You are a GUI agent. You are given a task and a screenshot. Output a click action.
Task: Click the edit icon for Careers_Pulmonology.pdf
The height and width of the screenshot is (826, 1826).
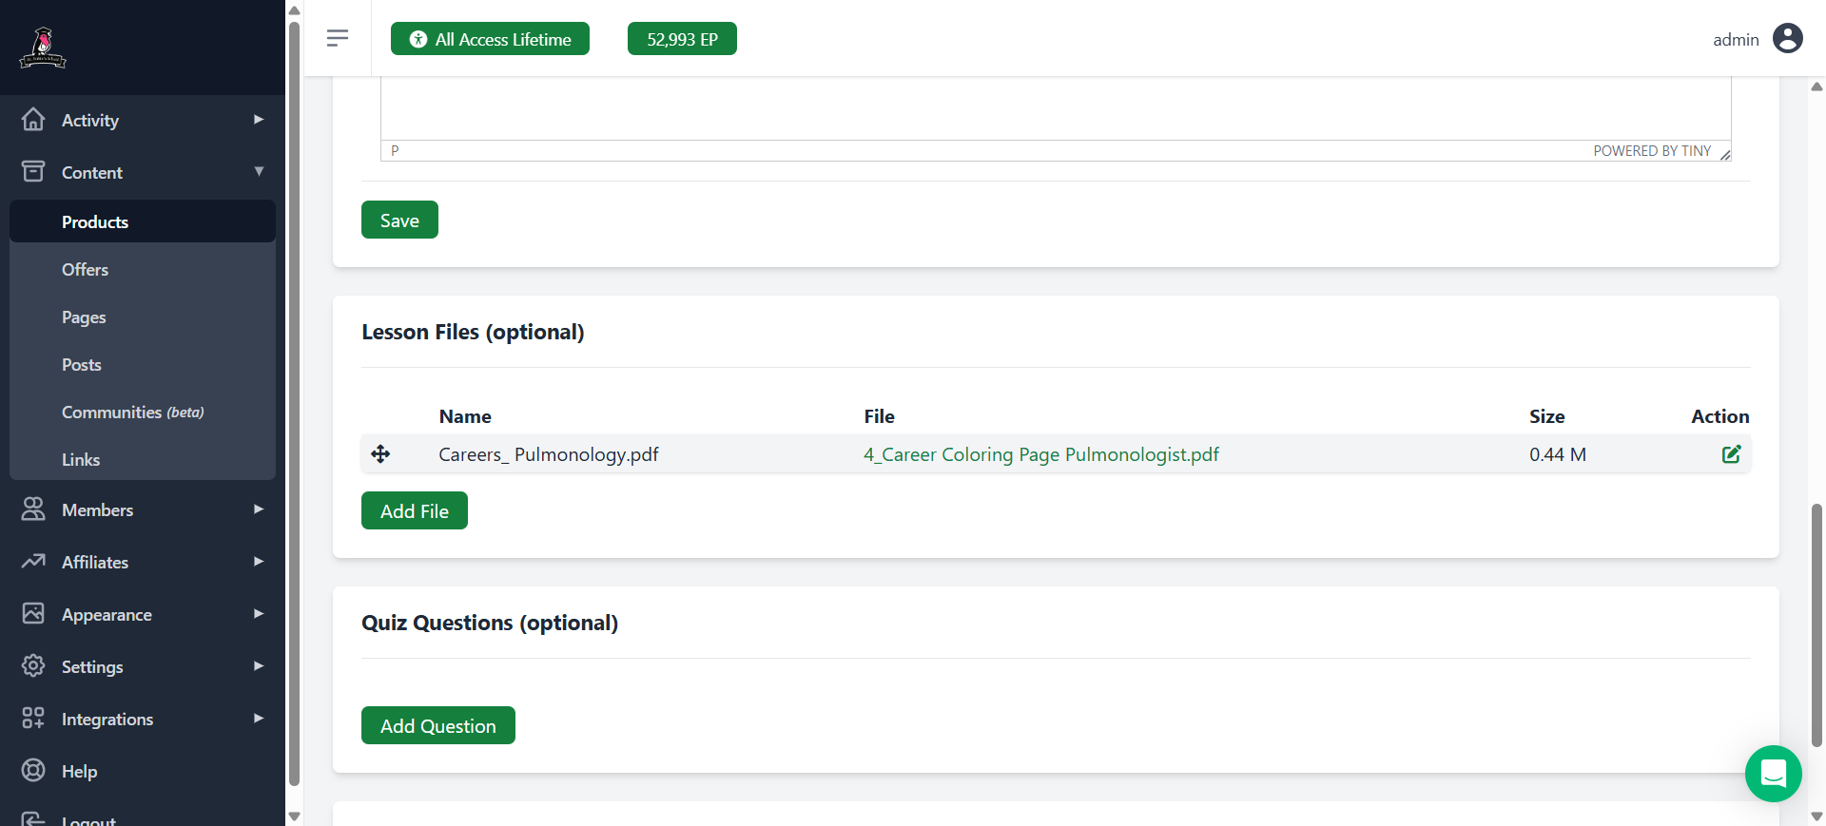(1731, 454)
